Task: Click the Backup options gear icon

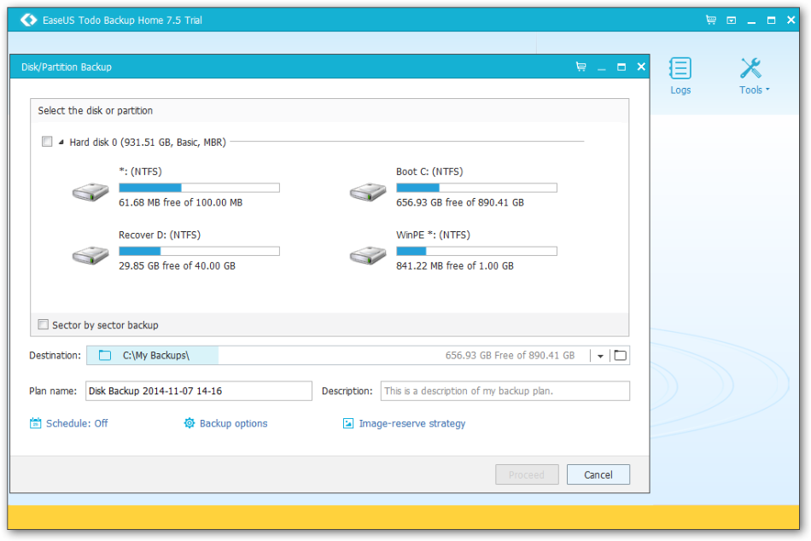Action: coord(190,423)
